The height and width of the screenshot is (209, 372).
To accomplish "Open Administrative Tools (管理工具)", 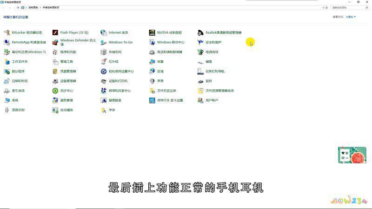I will click(63, 62).
